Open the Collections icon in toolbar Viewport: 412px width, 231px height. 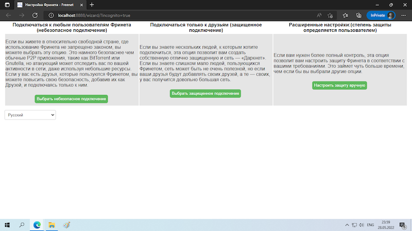pyautogui.click(x=358, y=15)
